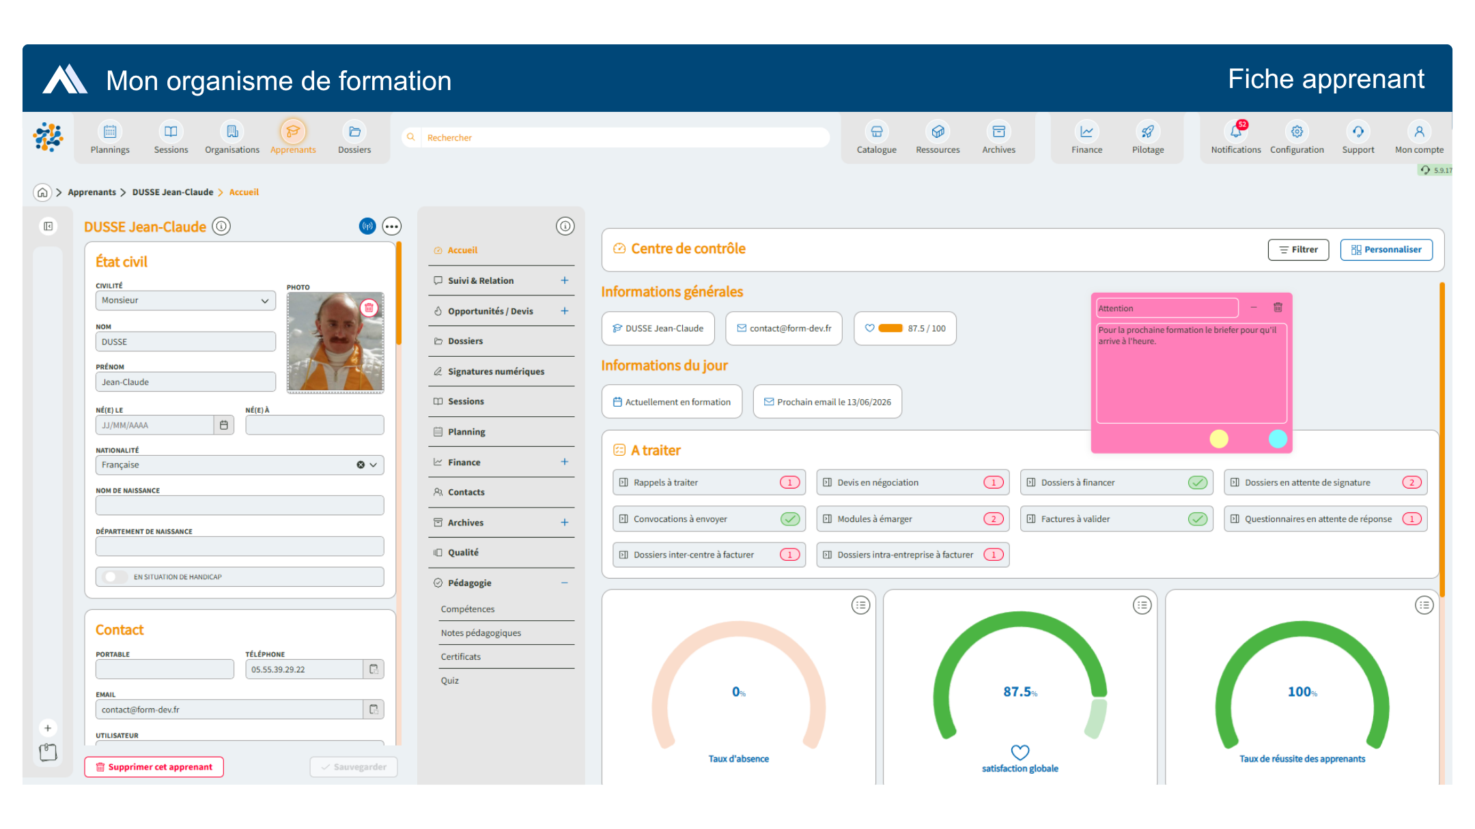
Task: Click Supprimer cet apprenant button
Action: point(154,767)
